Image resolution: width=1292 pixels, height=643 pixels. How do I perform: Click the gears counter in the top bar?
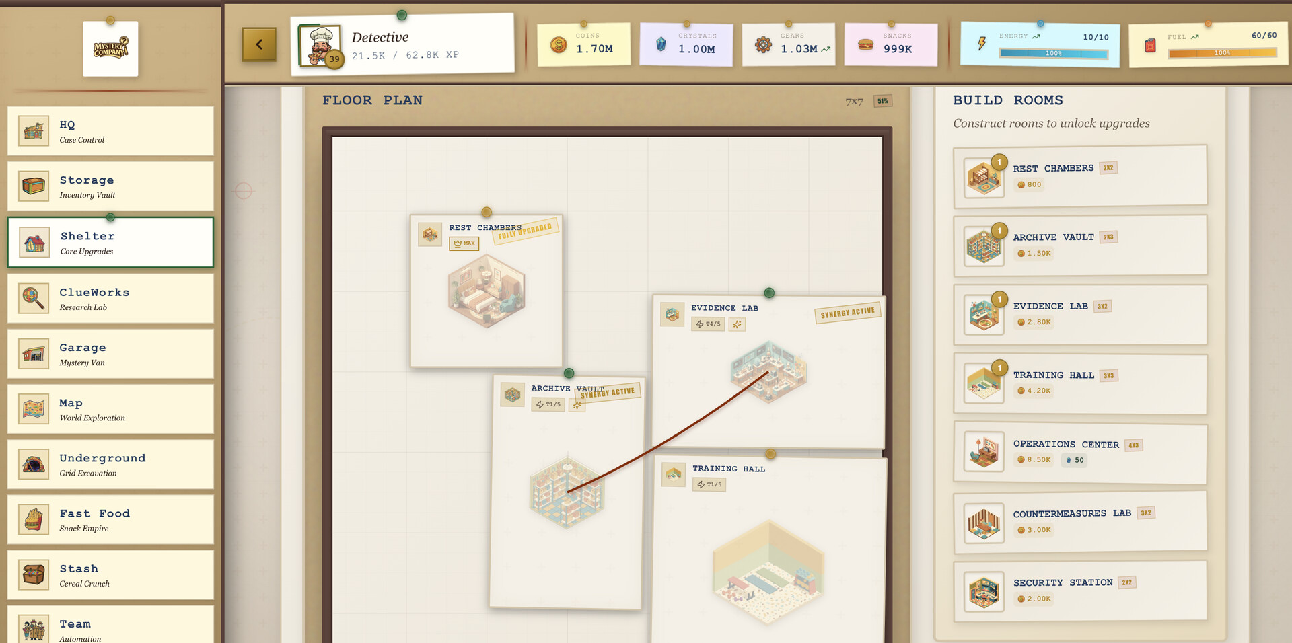(789, 44)
